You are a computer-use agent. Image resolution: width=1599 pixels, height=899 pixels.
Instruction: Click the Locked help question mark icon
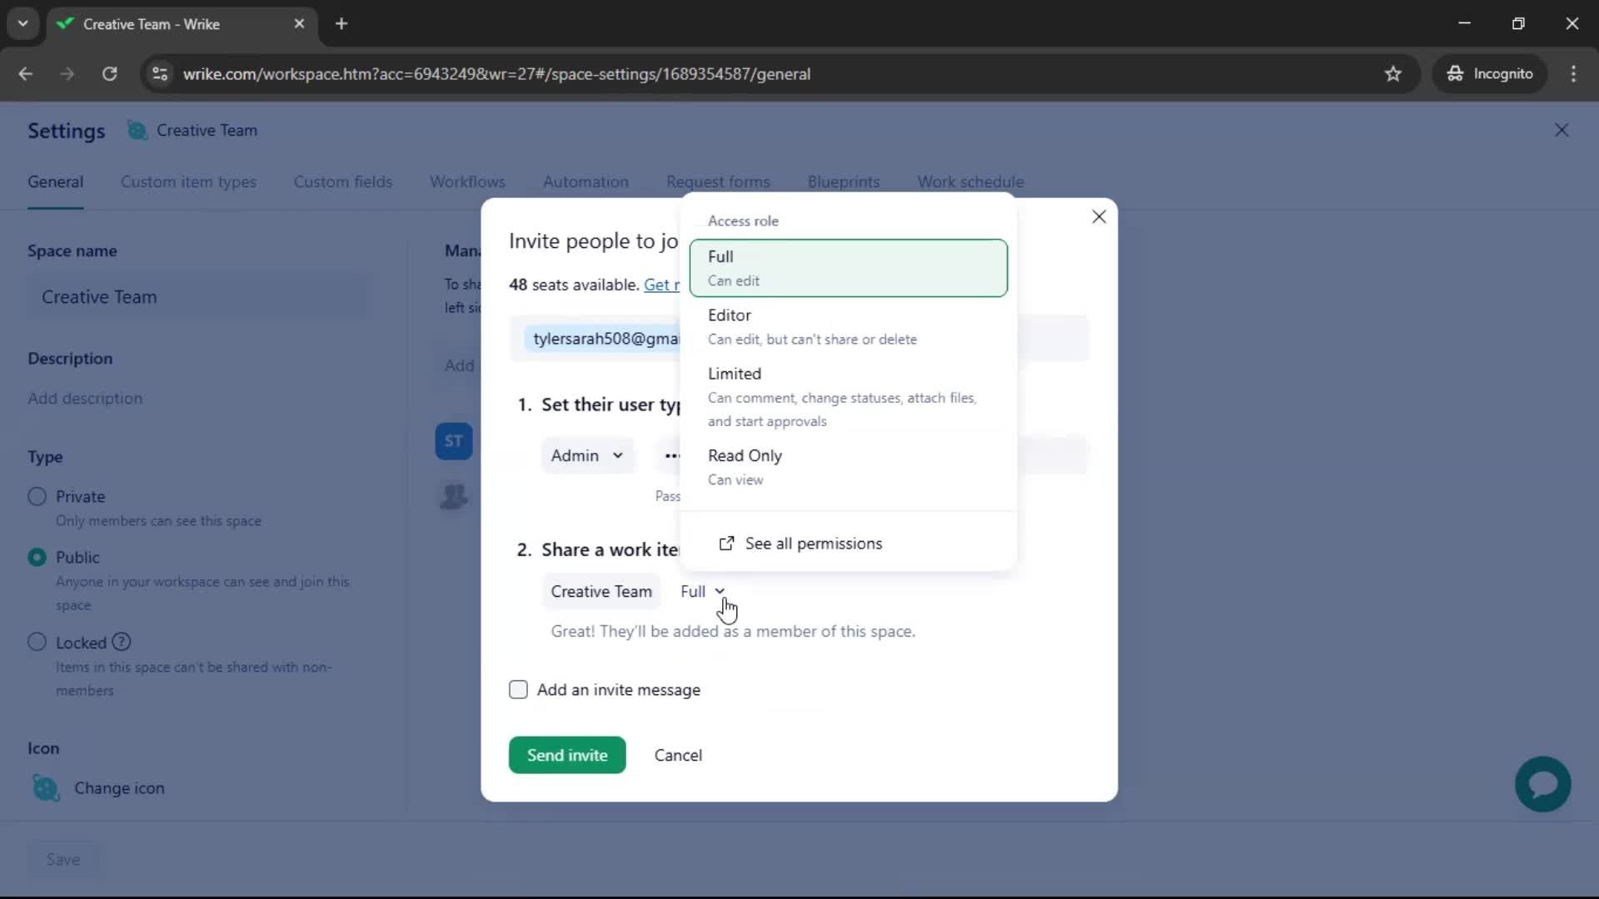pos(122,643)
